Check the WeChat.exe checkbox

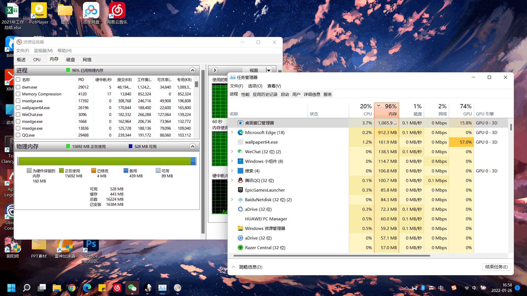pyautogui.click(x=18, y=114)
